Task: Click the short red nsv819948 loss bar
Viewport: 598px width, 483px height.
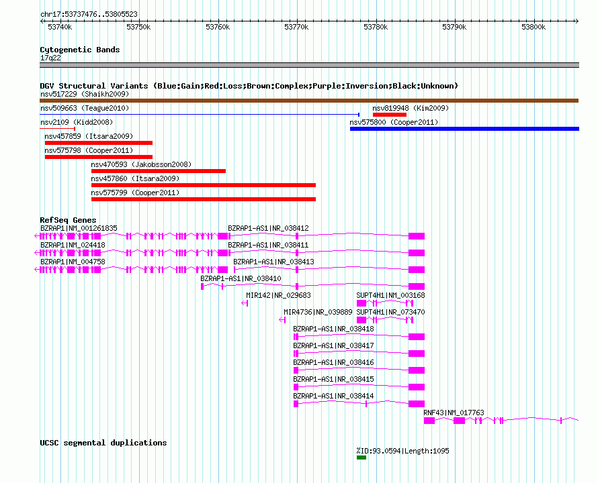Action: (x=390, y=115)
